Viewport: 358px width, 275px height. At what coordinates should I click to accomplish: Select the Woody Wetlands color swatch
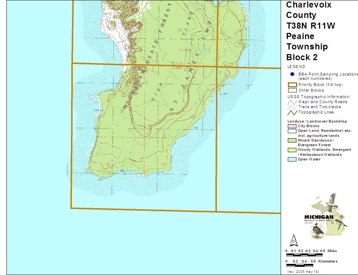point(292,150)
